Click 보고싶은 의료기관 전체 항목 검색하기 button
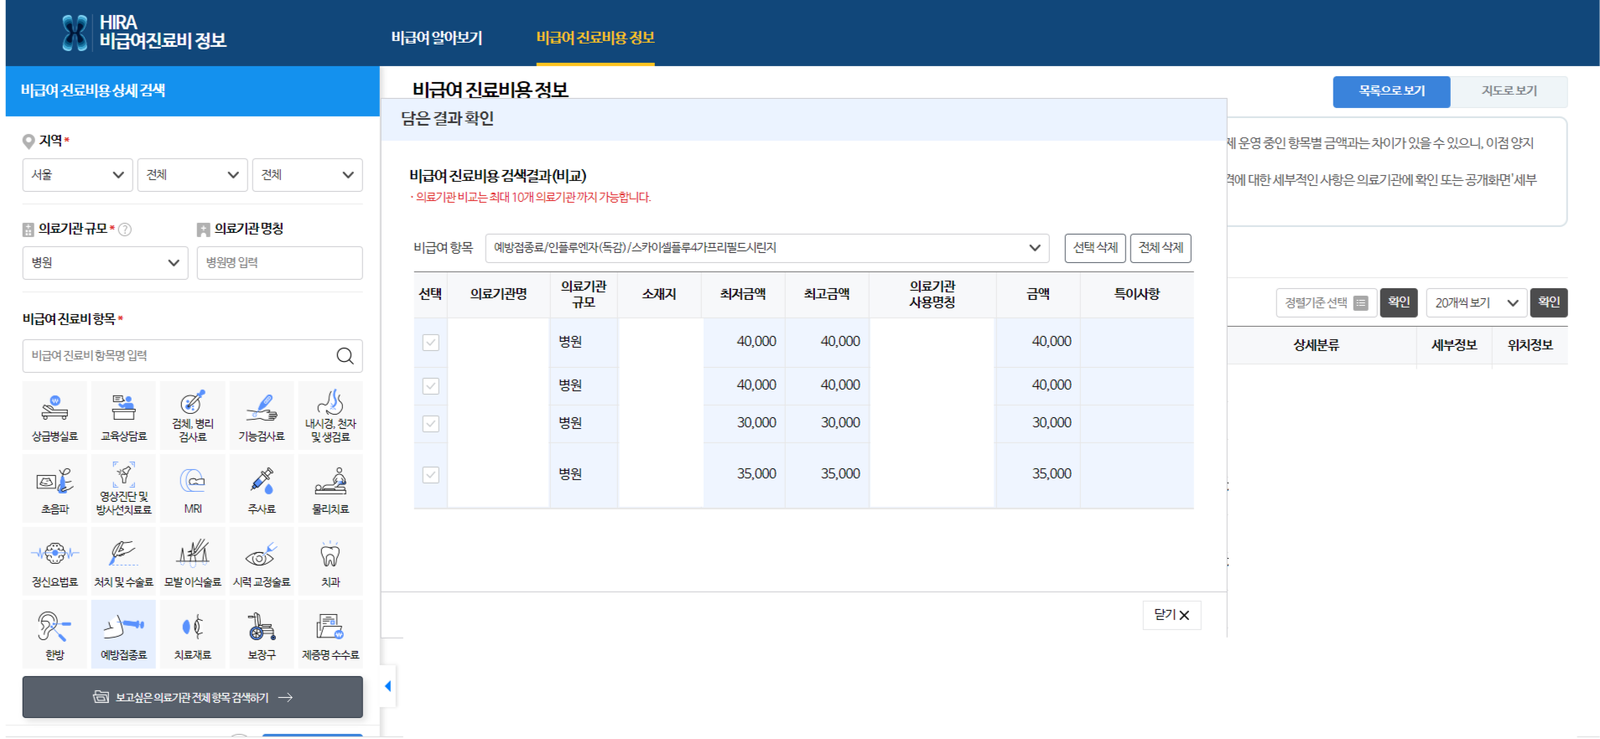Image resolution: width=1600 pixels, height=739 pixels. pos(193,697)
